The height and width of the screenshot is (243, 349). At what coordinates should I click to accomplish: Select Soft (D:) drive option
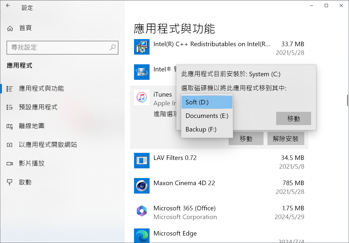[x=207, y=102]
